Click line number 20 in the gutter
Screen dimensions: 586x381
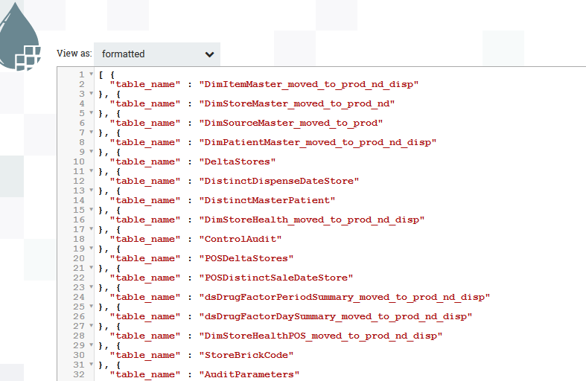(x=78, y=258)
